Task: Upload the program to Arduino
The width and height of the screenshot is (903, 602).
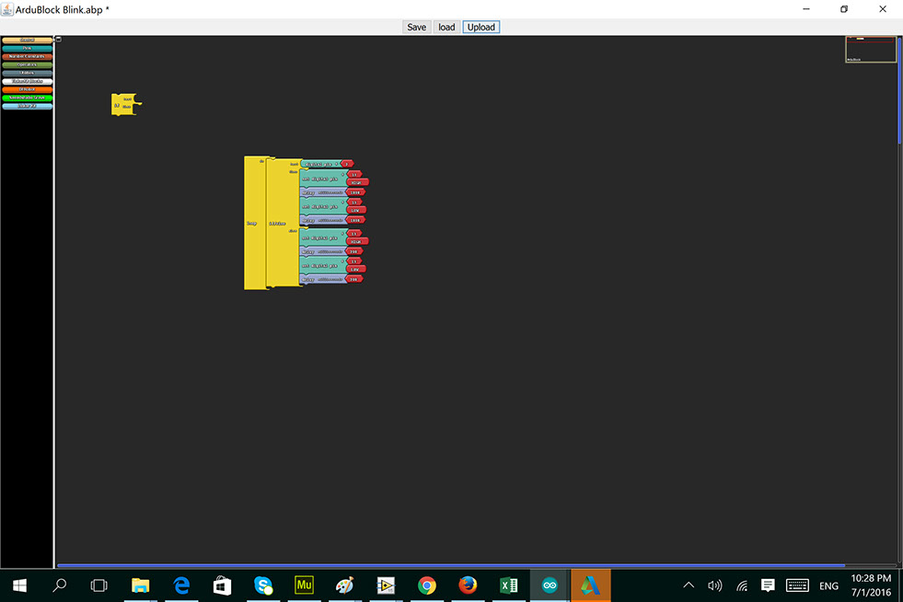Action: coord(480,27)
